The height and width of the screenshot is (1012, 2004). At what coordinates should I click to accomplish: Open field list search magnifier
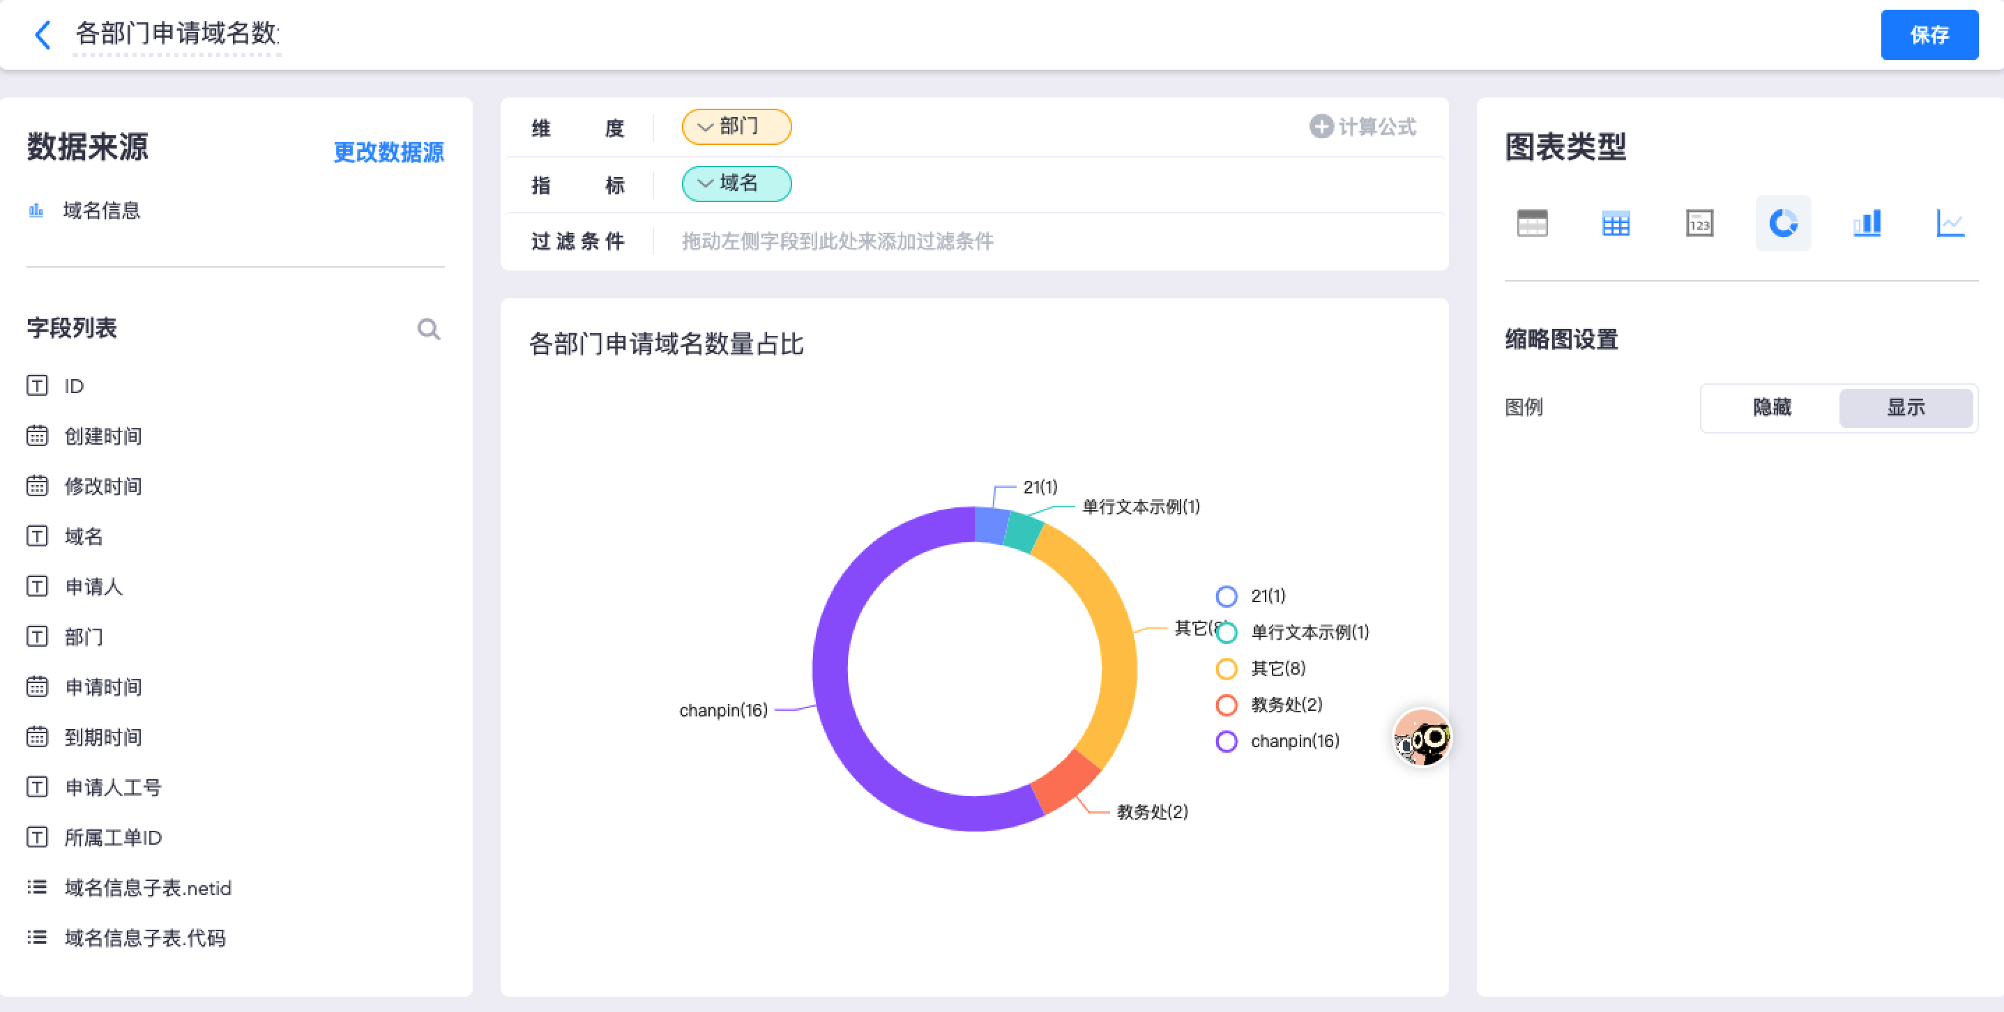point(429,329)
